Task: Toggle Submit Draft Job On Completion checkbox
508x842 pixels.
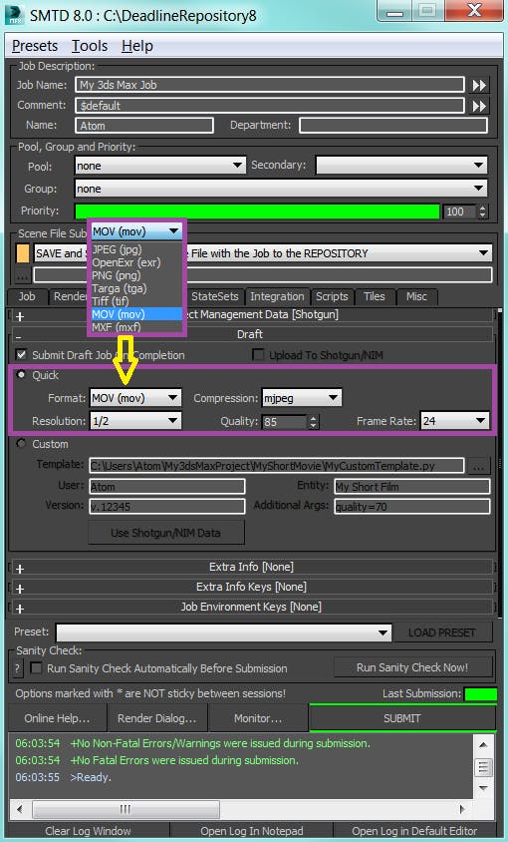Action: tap(22, 355)
